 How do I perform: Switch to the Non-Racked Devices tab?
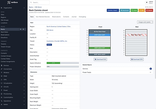pos(43,17)
